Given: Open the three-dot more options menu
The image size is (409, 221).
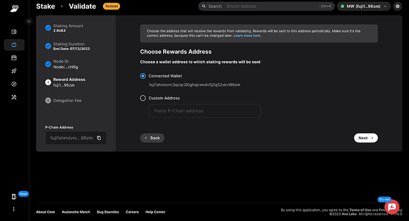Looking at the screenshot, I should click(14, 209).
